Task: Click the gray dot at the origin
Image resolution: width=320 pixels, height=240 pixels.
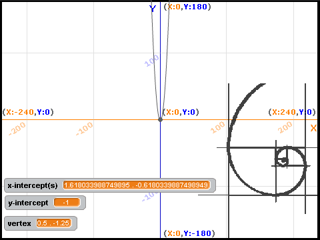Action: click(160, 120)
